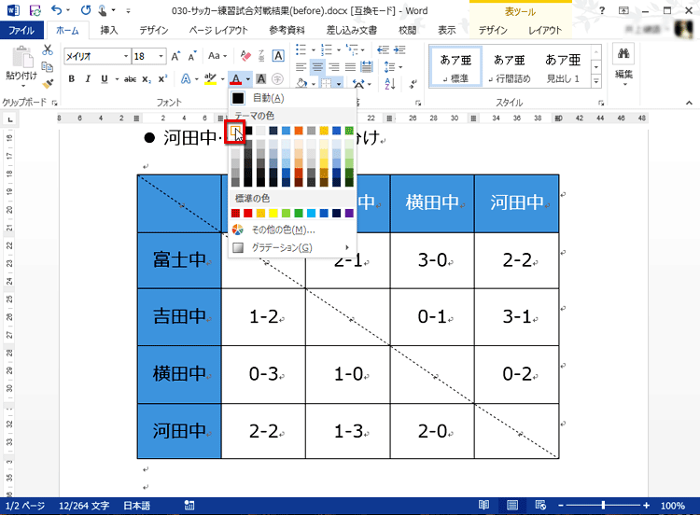Click the character border icon

click(278, 56)
